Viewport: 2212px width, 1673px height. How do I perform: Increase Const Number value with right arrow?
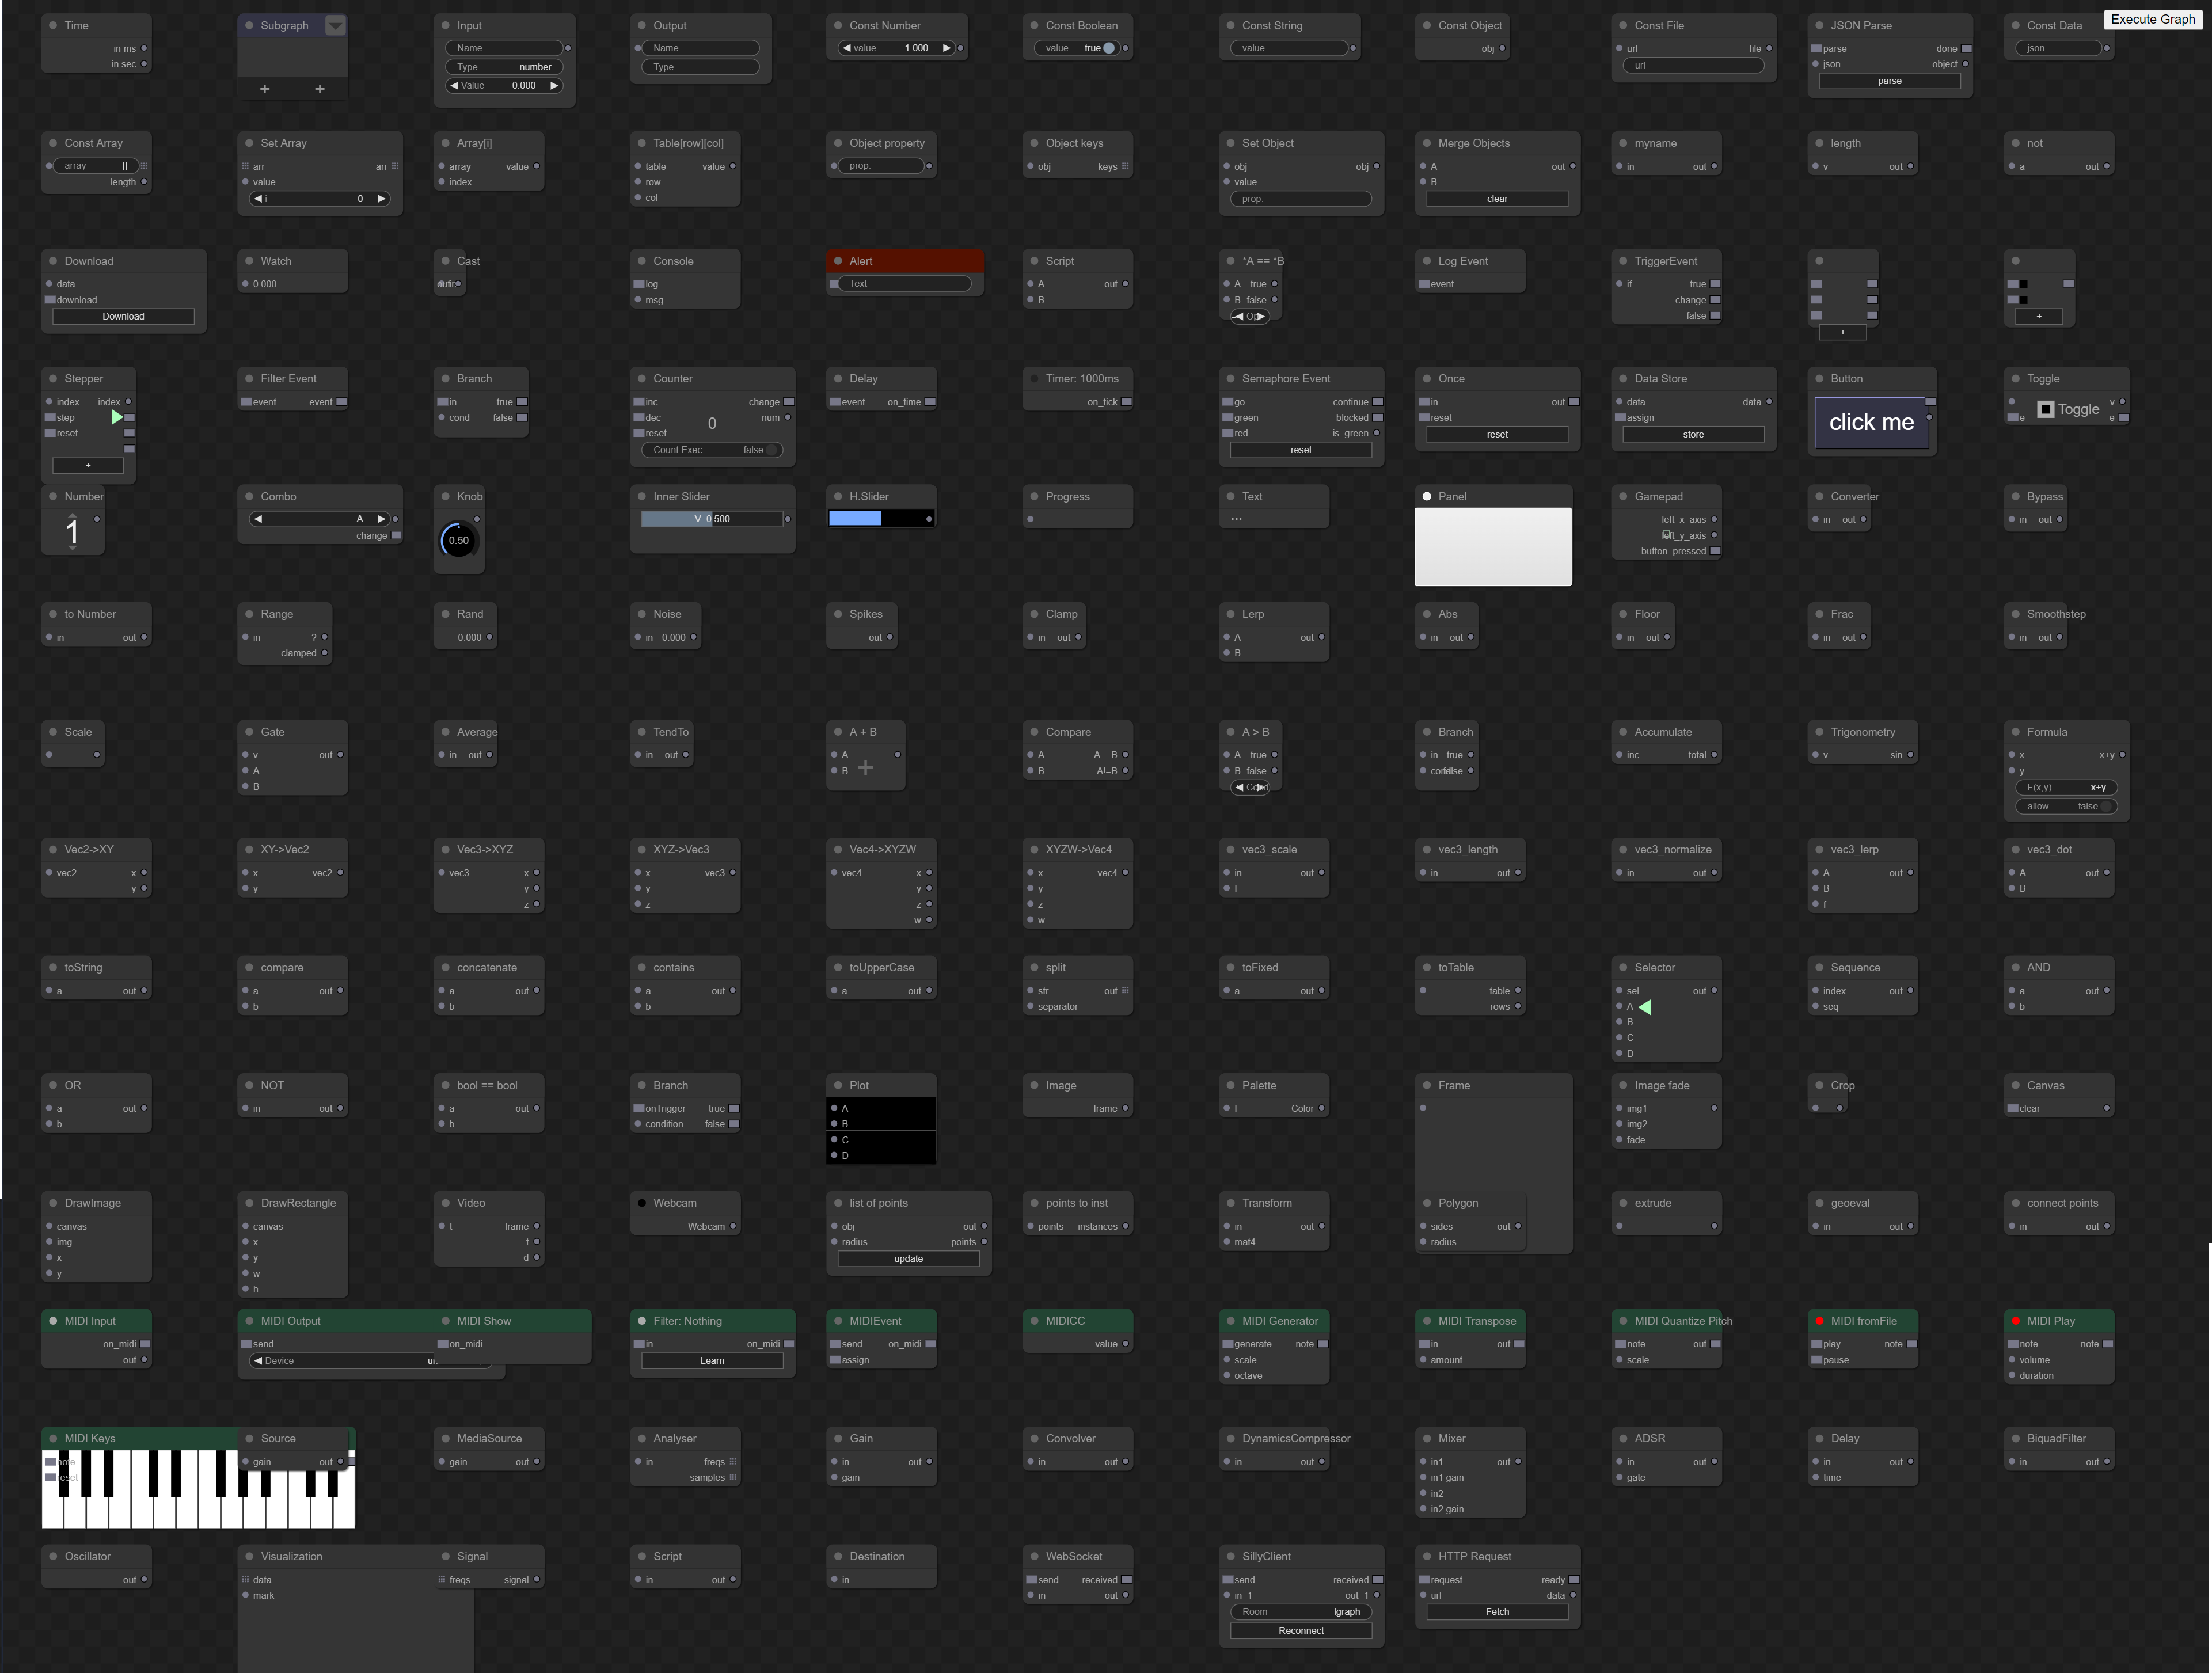click(x=946, y=48)
